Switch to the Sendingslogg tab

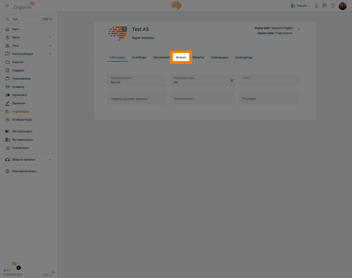click(x=243, y=58)
